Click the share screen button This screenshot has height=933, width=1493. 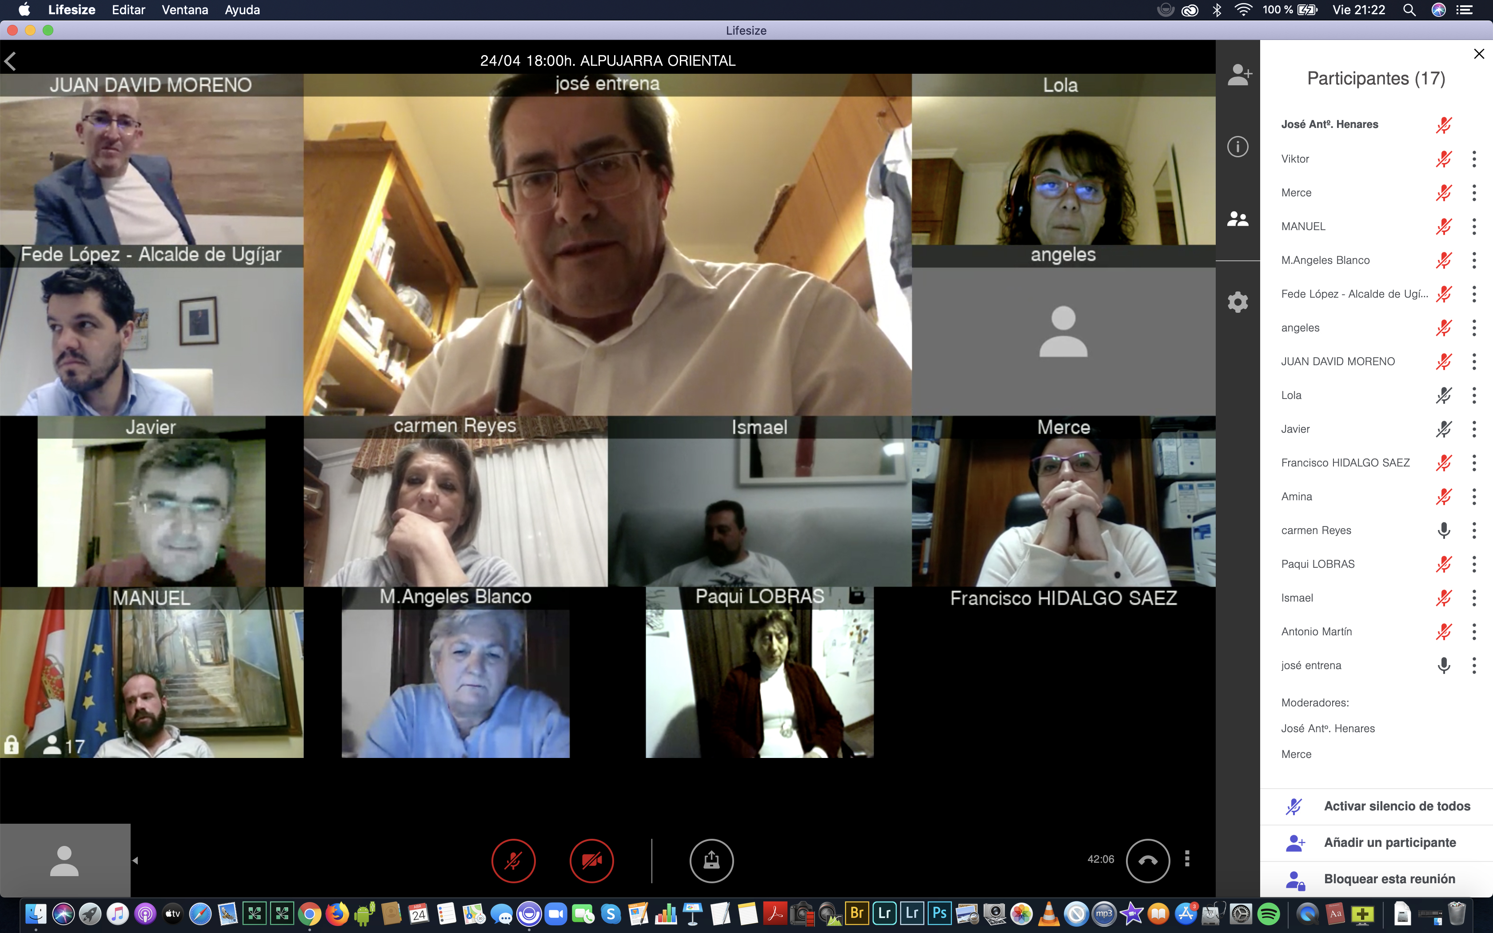coord(711,860)
